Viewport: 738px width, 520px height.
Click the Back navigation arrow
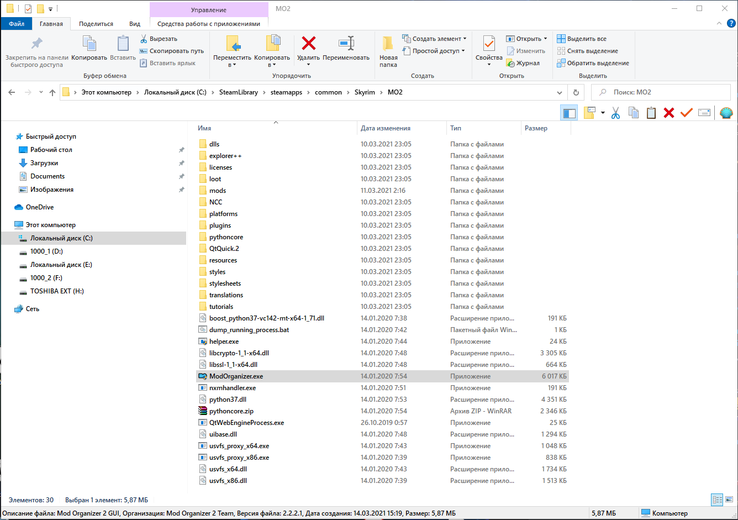pyautogui.click(x=12, y=92)
